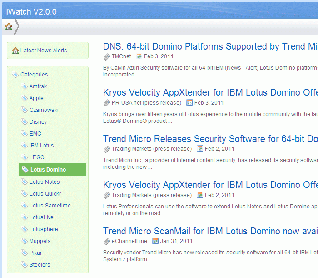The width and height of the screenshot is (318, 278).
Task: Select the Steelers category
Action: tap(40, 265)
